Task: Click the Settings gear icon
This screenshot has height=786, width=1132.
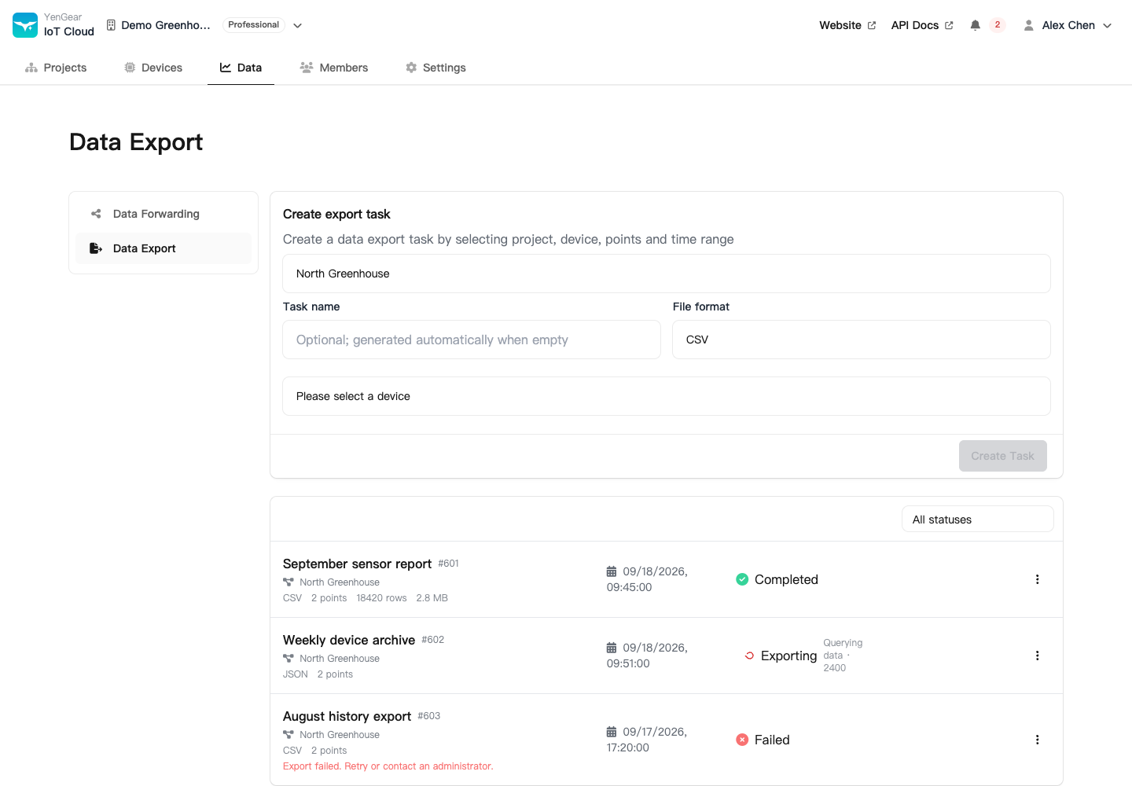Action: click(411, 68)
